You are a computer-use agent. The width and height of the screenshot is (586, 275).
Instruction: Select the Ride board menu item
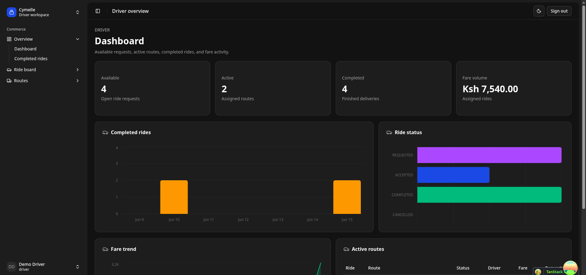click(x=43, y=70)
